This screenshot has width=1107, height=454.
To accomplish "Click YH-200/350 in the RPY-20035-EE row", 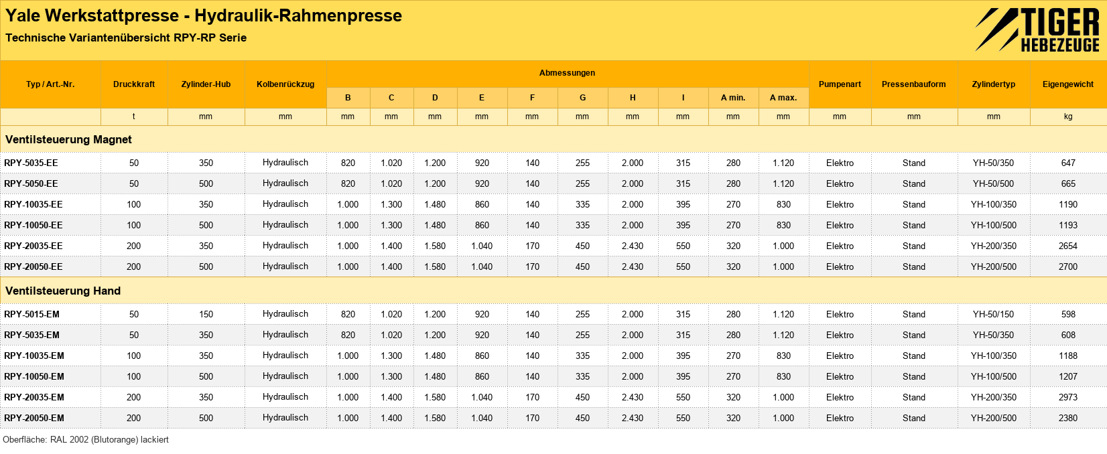I will 994,246.
